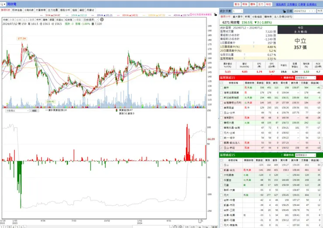Screen dimensions: 323x228
Task: Click the help icon in the green 區間賣超15 header
Action: point(282,155)
